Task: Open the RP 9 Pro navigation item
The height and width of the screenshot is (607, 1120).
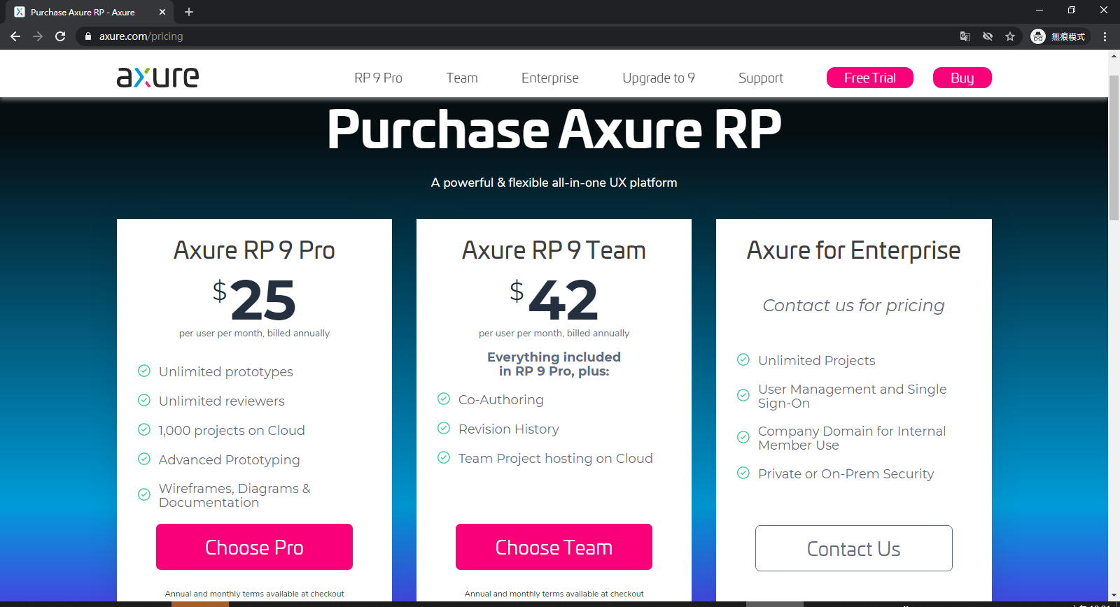Action: [378, 78]
